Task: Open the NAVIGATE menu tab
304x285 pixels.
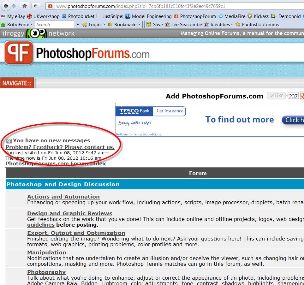Action: coord(17,83)
